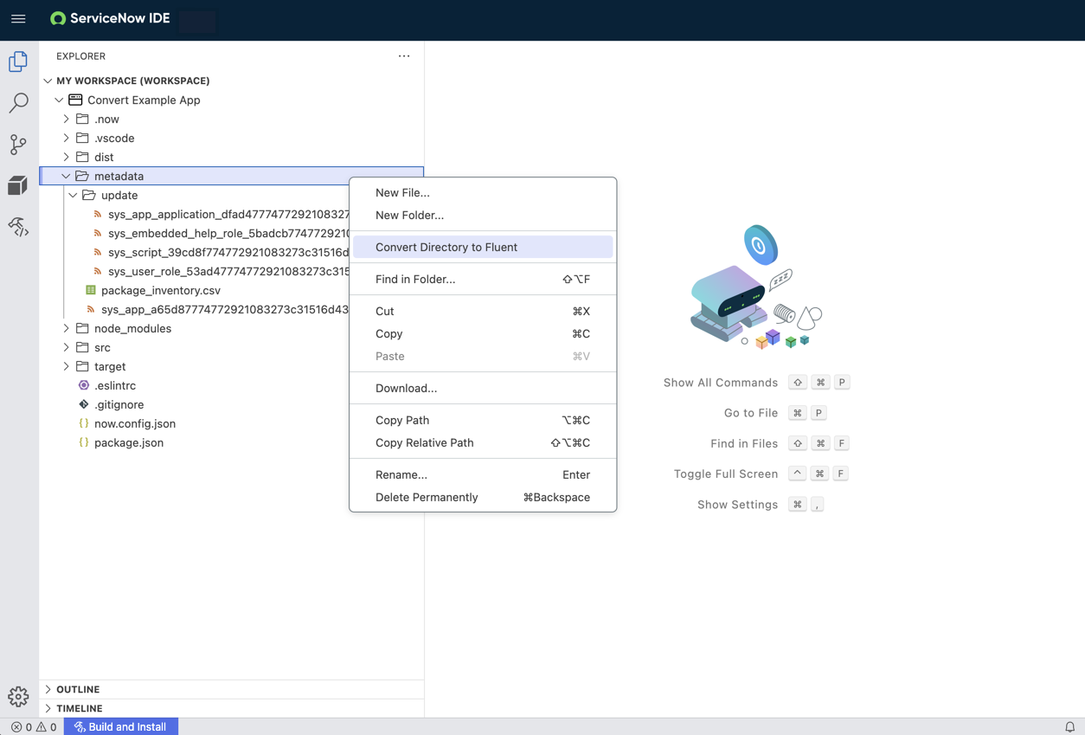Screen dimensions: 1085x735
Task: Select Copy from the context menu
Action: tap(483, 333)
